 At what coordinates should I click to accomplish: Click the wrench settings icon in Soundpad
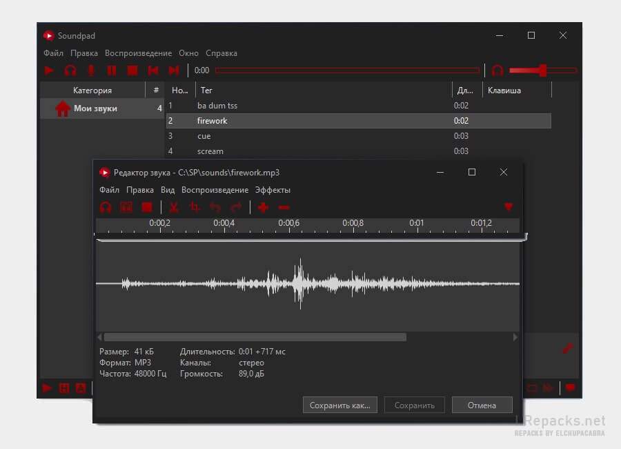pos(568,348)
